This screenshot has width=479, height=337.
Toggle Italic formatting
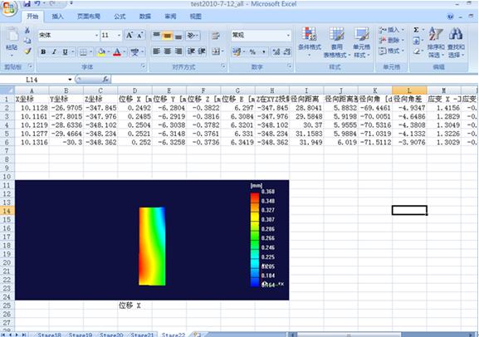click(x=54, y=52)
